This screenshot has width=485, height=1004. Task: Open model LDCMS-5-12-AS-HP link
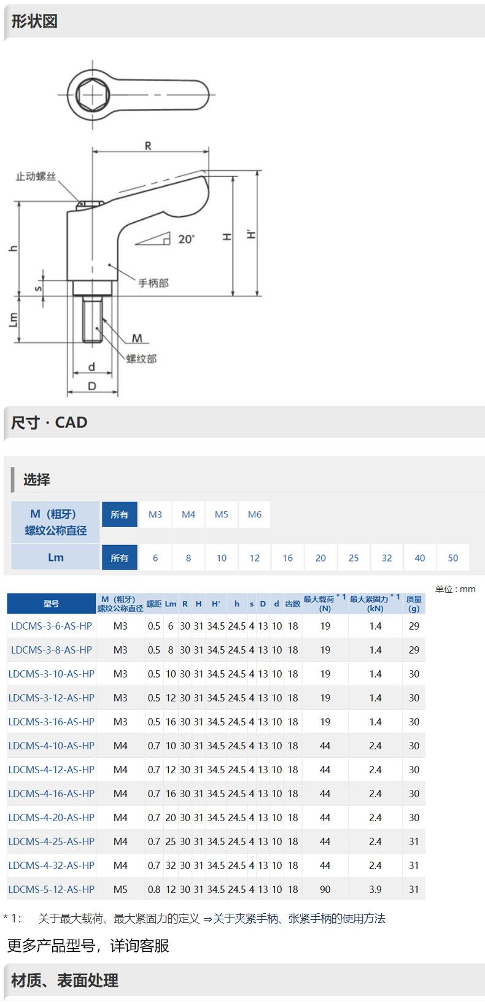[x=52, y=889]
